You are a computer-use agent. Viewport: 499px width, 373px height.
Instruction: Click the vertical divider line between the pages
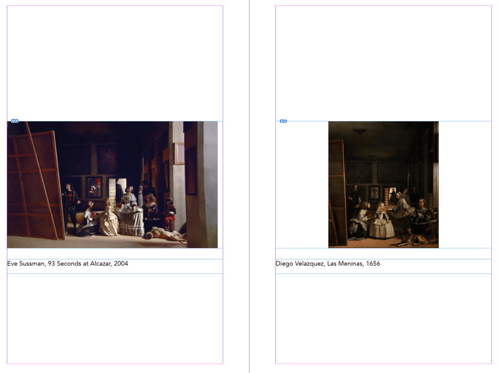[249, 185]
